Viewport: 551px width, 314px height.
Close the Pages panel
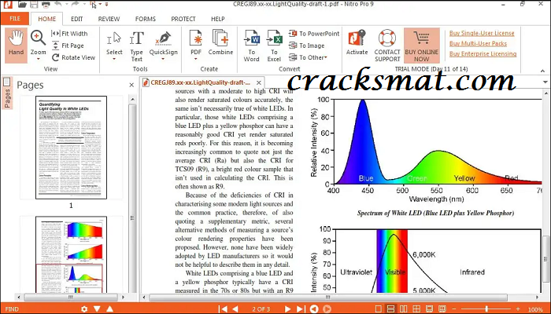tap(131, 85)
